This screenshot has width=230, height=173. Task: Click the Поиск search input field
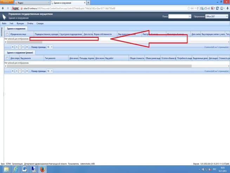click(180, 16)
